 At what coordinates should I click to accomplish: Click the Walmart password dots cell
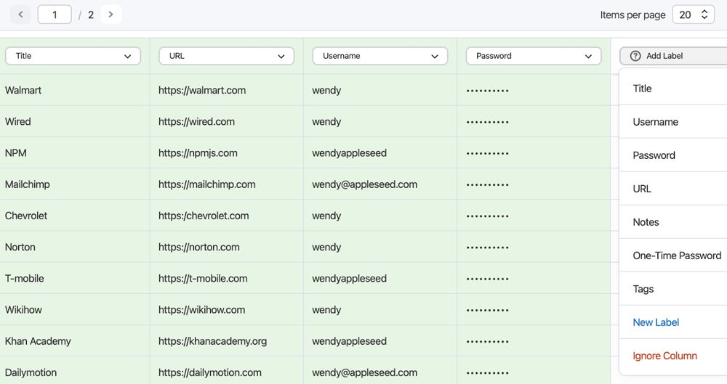[487, 91]
